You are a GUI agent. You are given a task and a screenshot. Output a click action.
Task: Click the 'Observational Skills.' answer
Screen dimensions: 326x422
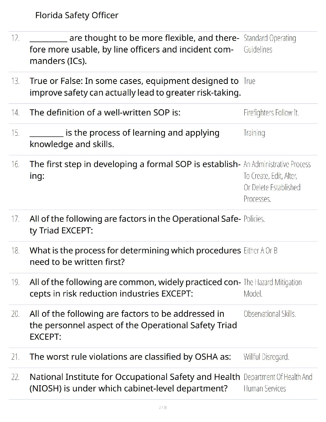point(270,314)
